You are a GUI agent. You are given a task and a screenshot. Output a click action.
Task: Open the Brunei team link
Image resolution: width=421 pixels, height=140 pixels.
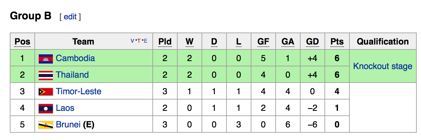coord(68,125)
